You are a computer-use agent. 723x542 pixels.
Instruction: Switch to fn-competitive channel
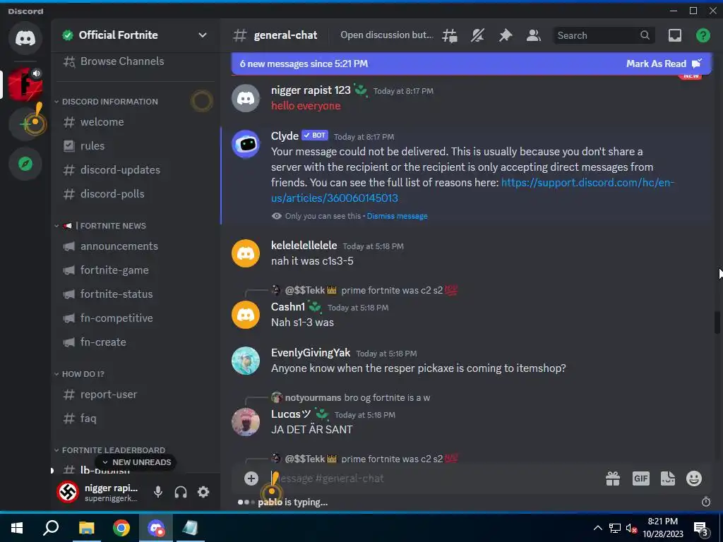pos(136,318)
